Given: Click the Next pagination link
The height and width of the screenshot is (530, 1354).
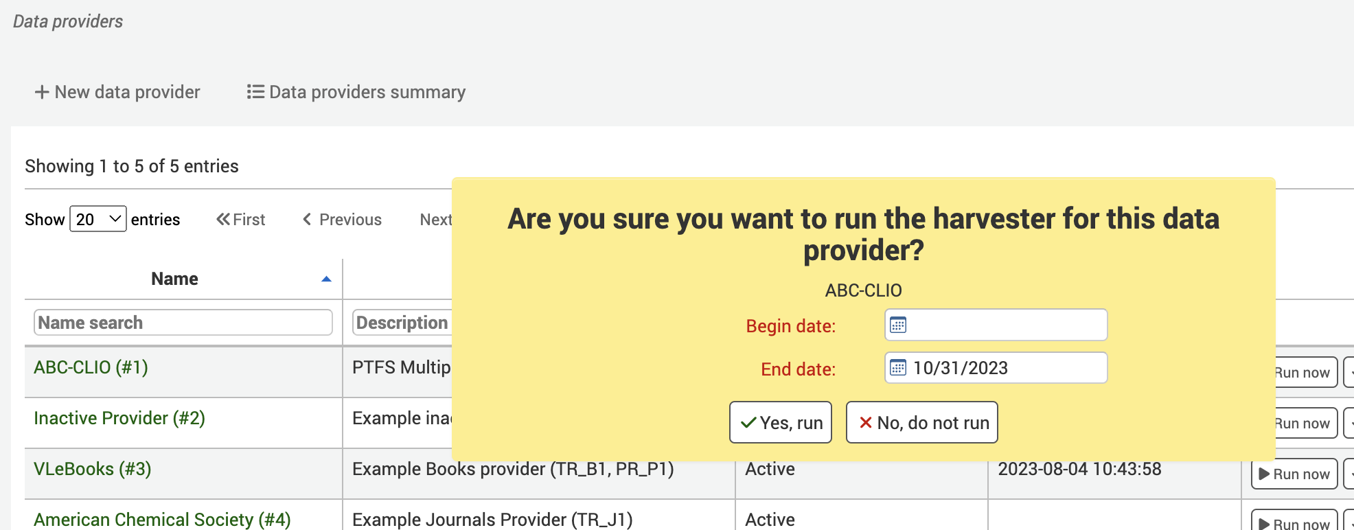Looking at the screenshot, I should click(x=436, y=219).
